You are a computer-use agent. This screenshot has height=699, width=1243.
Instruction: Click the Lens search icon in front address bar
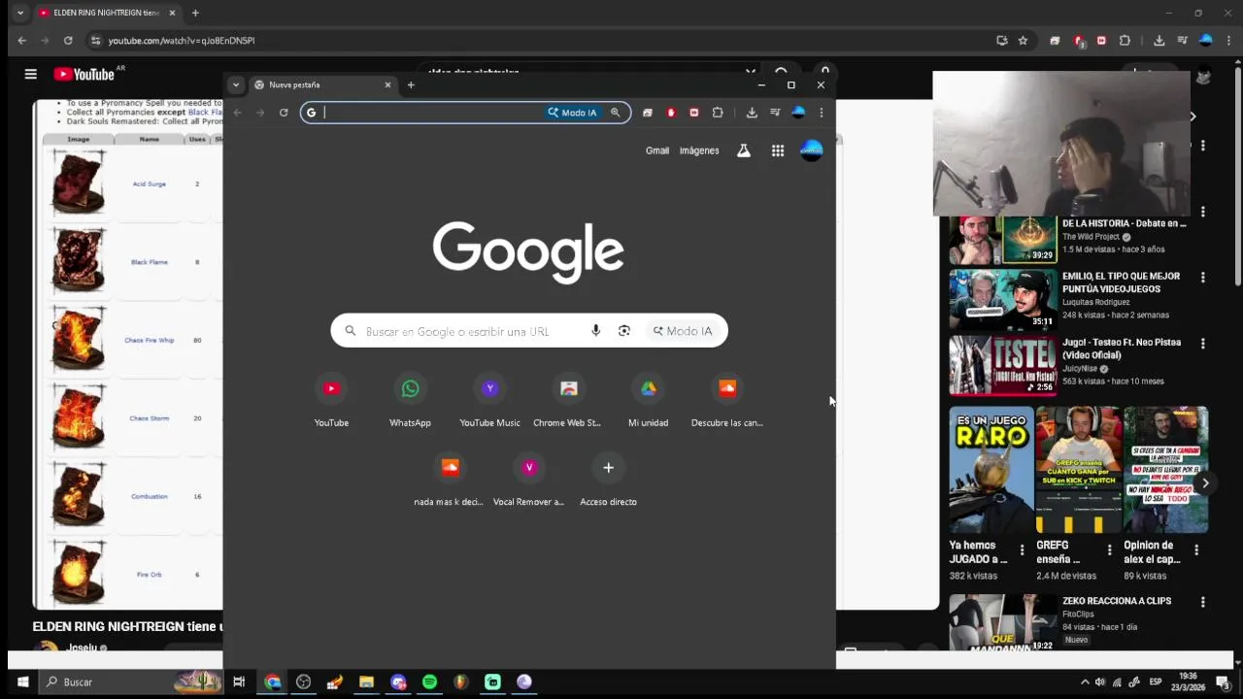[616, 113]
